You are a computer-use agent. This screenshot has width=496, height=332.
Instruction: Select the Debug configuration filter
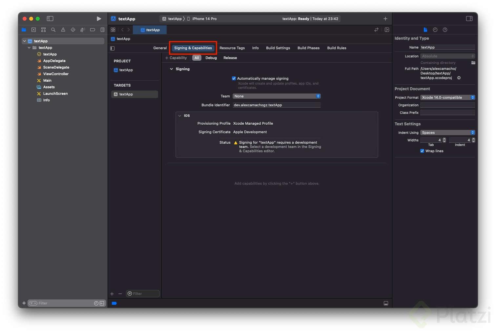[x=211, y=58]
